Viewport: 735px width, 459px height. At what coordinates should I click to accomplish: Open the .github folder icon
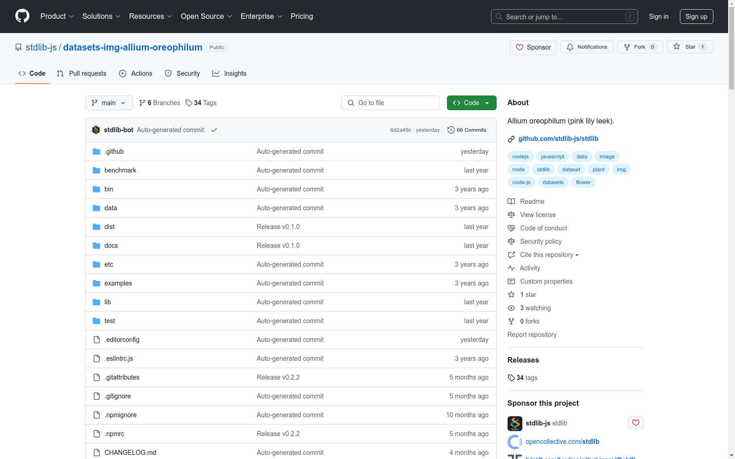tap(96, 151)
